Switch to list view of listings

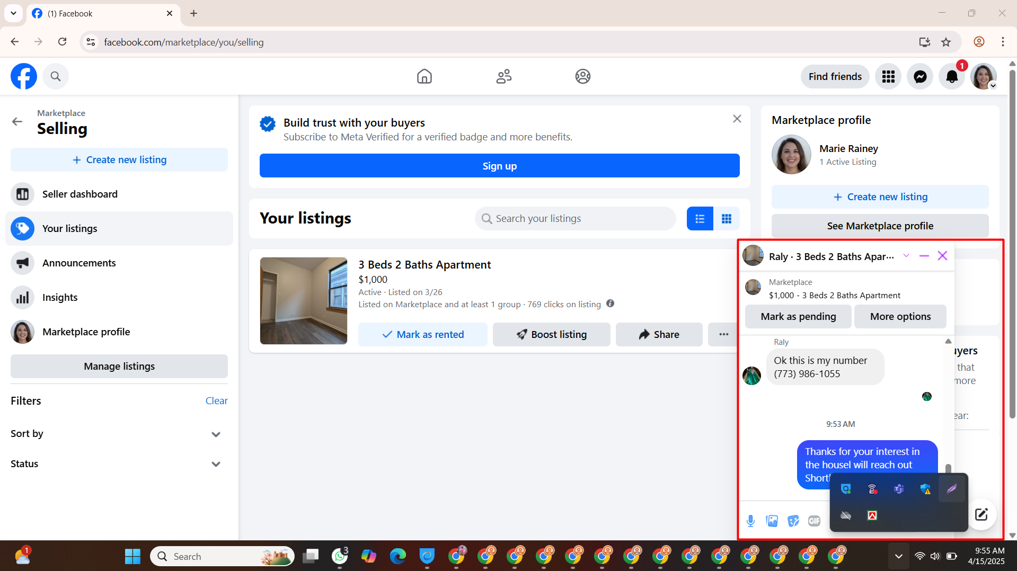(x=700, y=218)
